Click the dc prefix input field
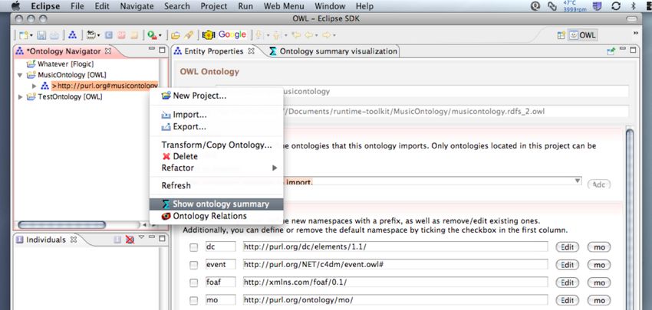This screenshot has width=652, height=310. pos(220,246)
